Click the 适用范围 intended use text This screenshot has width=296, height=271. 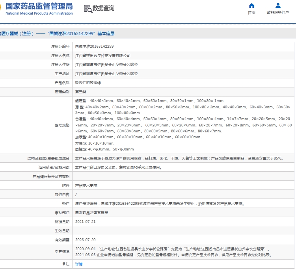click(118, 167)
